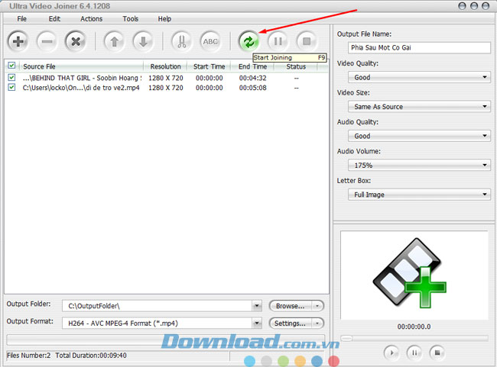Image resolution: width=497 pixels, height=367 pixels.
Task: Click the preview seek slider handle
Action: click(346, 338)
